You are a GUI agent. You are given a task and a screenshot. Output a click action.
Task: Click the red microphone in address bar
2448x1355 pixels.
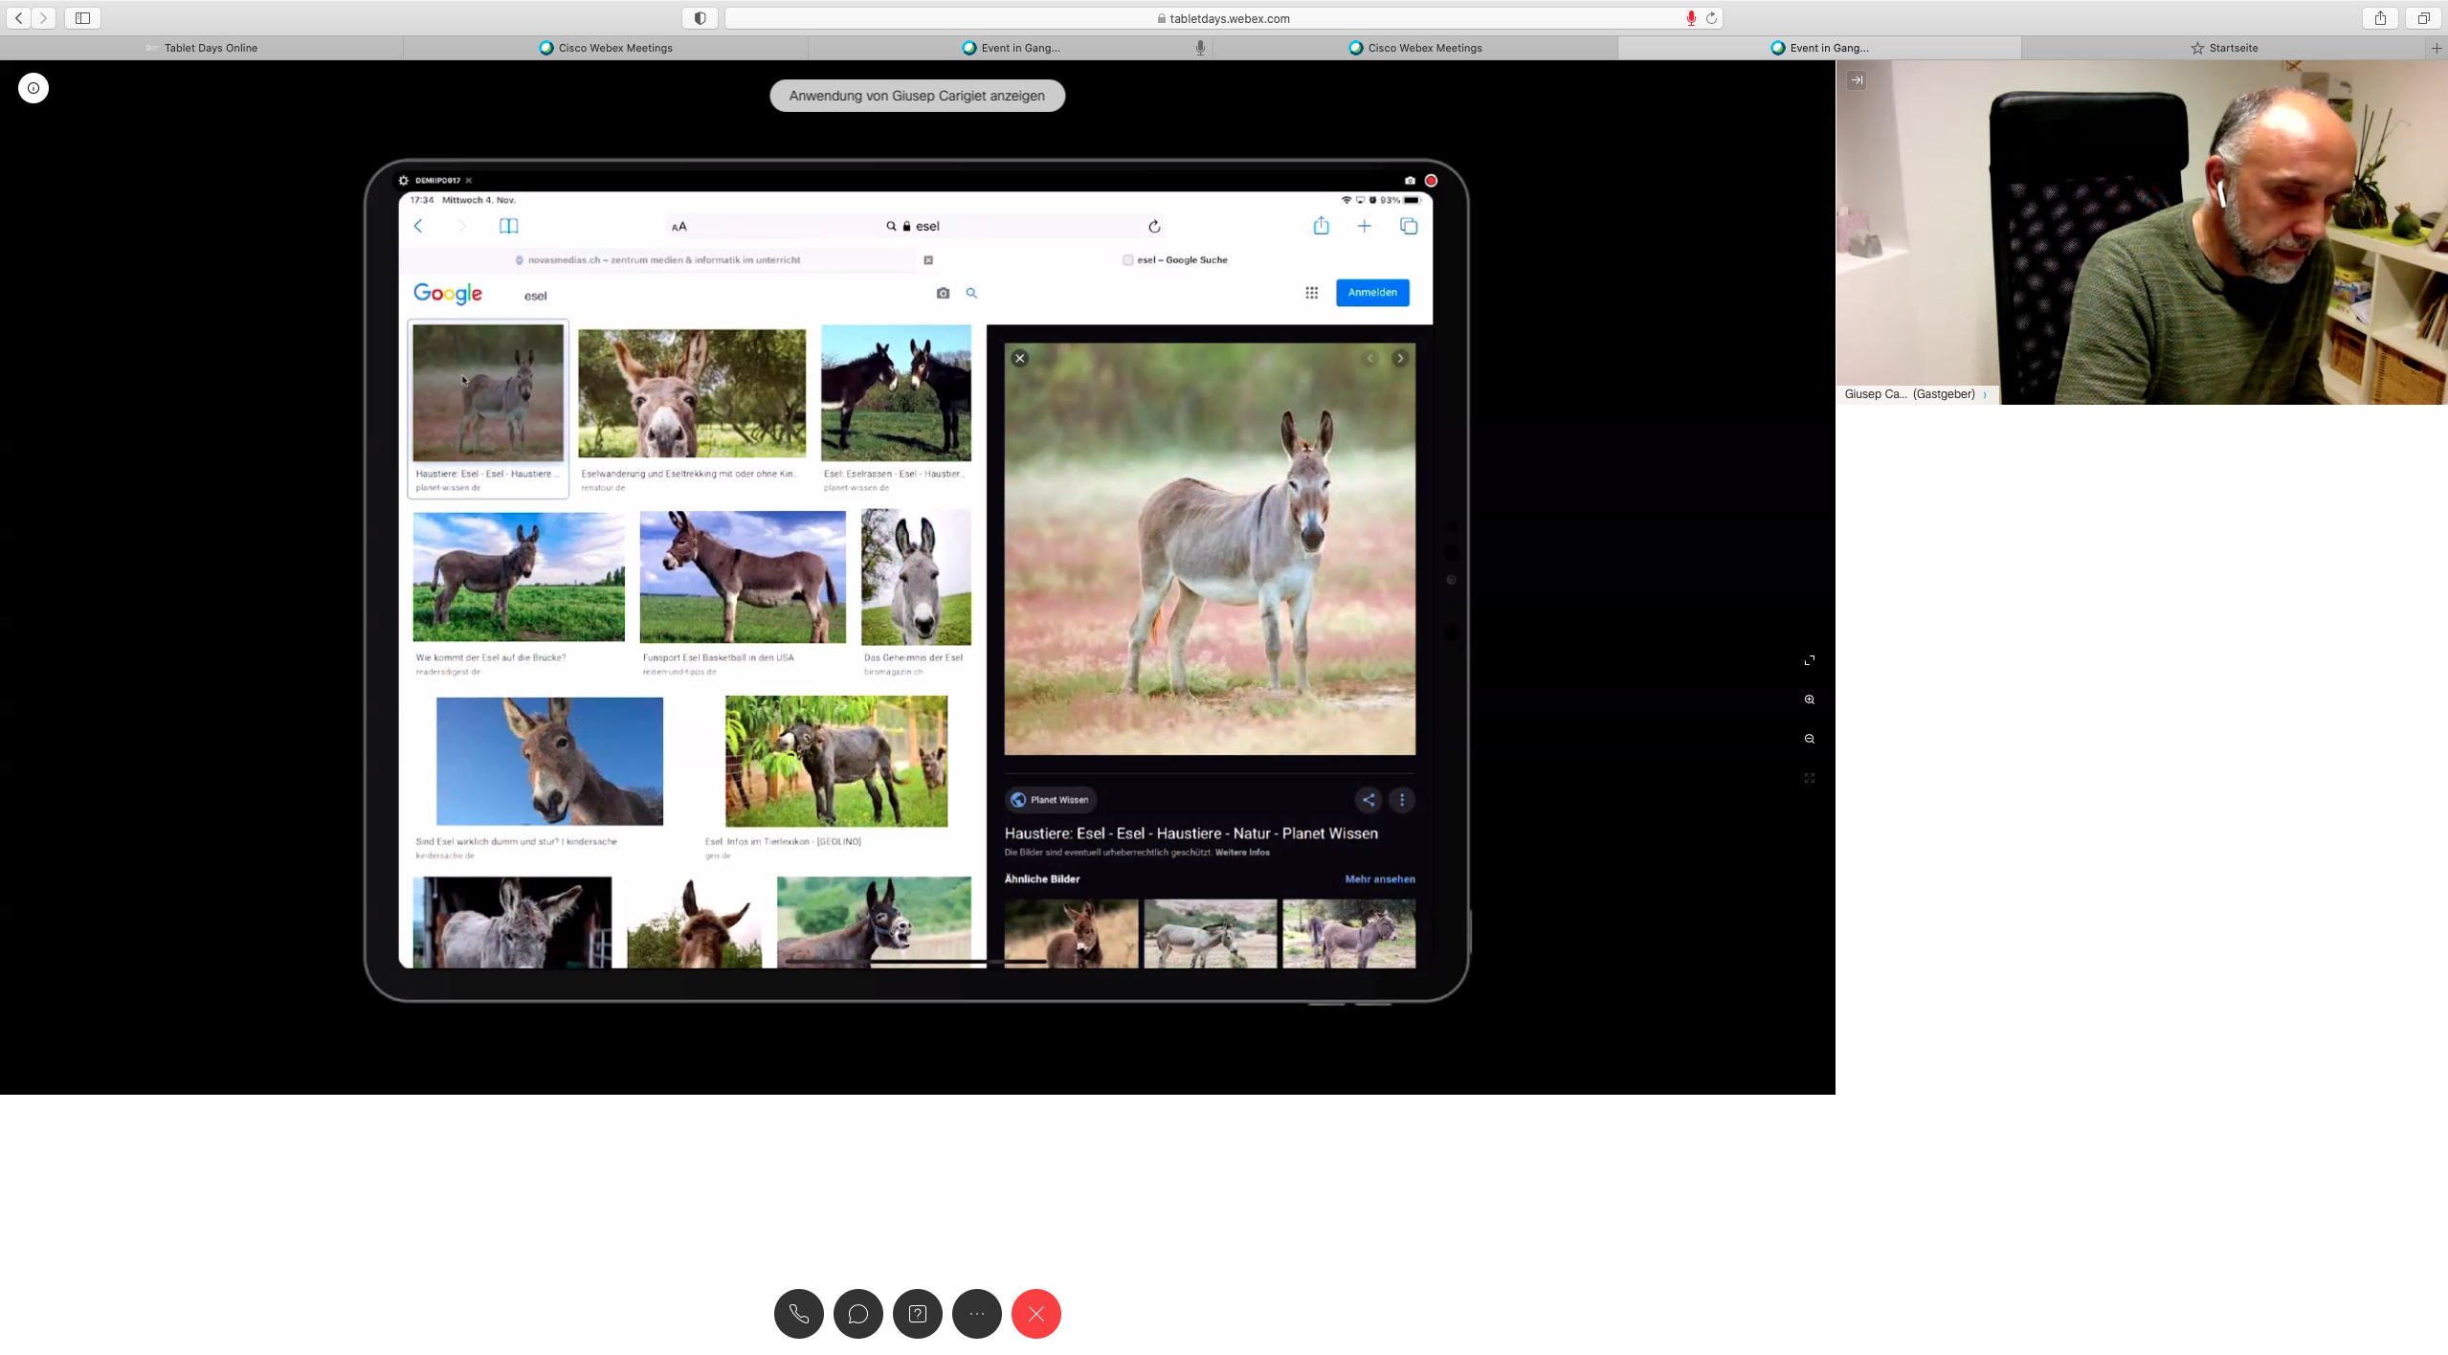pos(1691,18)
